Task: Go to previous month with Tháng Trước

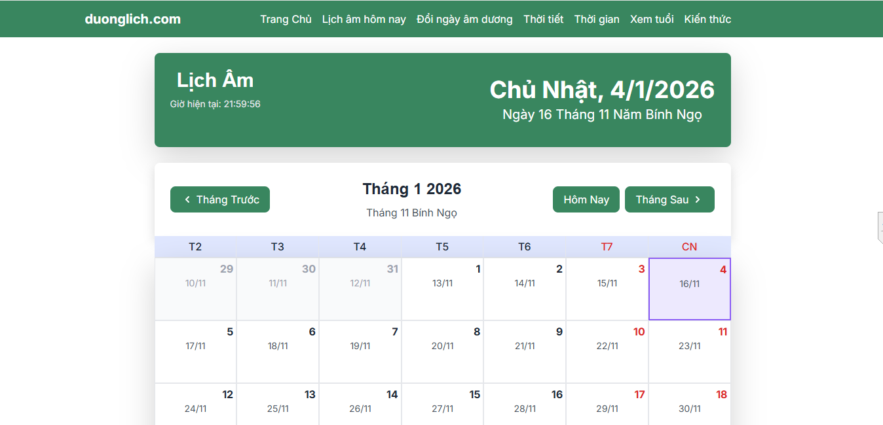Action: click(220, 199)
